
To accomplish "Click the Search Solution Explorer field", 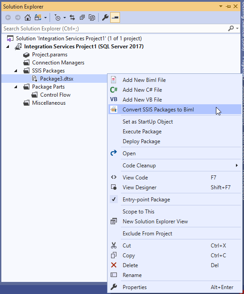I will pyautogui.click(x=114, y=29).
